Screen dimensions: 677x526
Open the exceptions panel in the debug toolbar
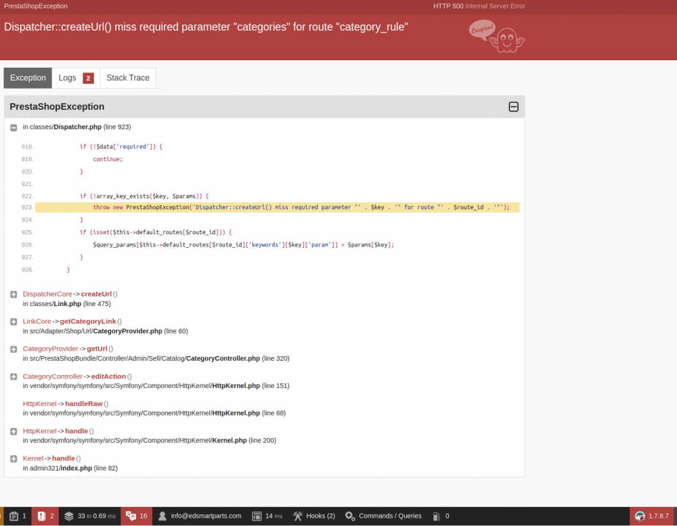(42, 516)
